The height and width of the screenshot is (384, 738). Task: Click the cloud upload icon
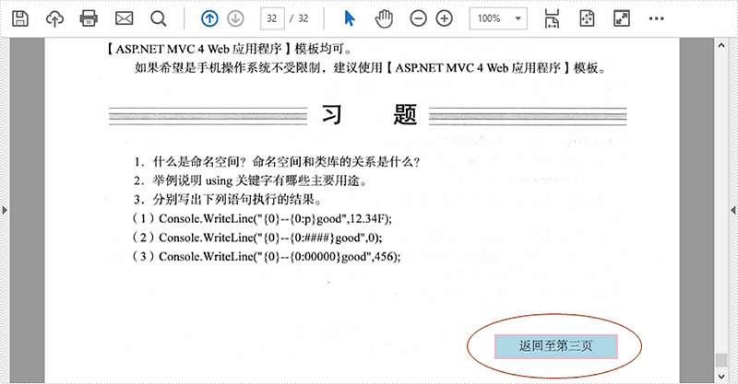pos(54,18)
